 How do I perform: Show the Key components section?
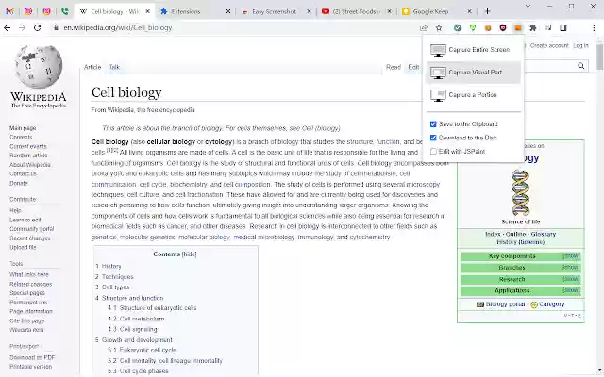(x=571, y=256)
